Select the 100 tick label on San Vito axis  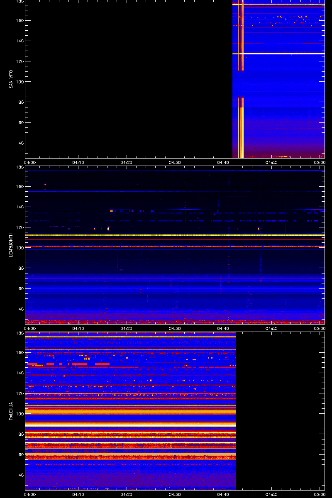click(20, 82)
